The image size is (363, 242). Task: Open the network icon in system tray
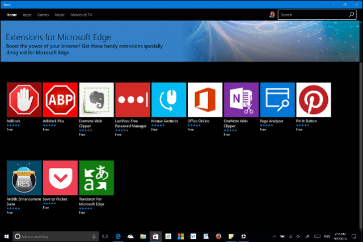coord(290,236)
